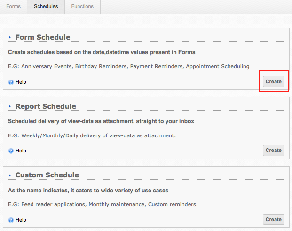Image resolution: width=292 pixels, height=231 pixels.
Task: Click the help icon under Report Schedule
Action: (11, 151)
